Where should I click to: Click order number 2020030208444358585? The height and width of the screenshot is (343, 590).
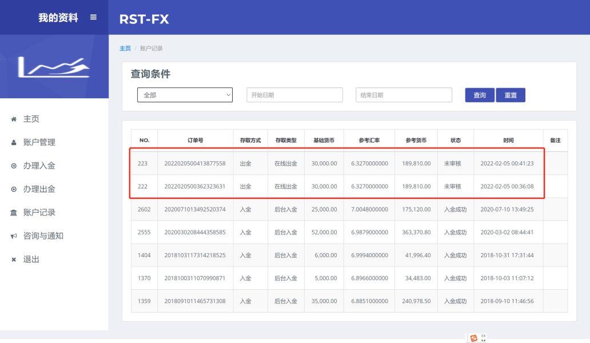click(x=195, y=232)
